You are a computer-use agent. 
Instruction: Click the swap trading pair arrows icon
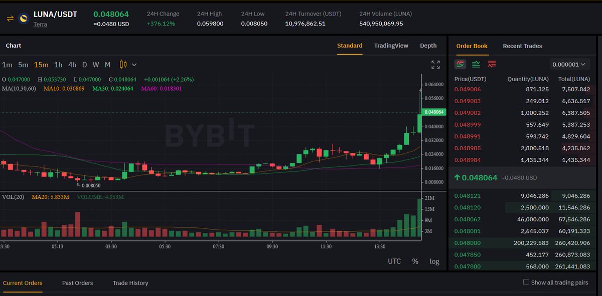coord(10,19)
